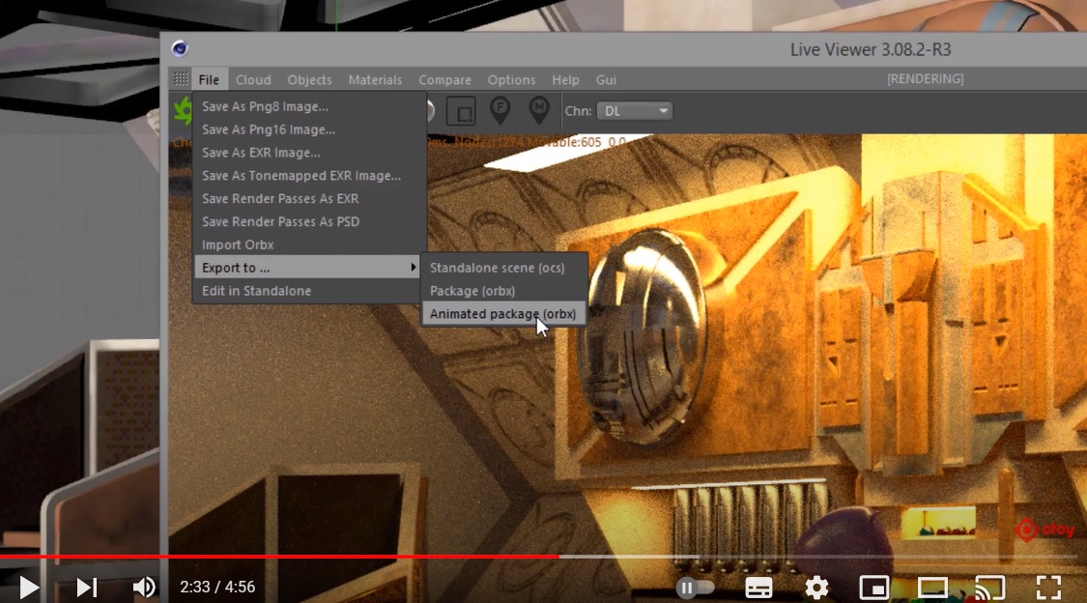Click the otoy watermark logo
The width and height of the screenshot is (1087, 603).
point(1044,531)
